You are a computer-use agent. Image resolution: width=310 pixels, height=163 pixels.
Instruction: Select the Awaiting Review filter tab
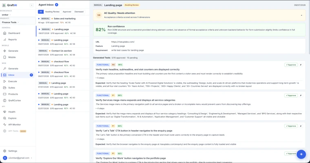[52, 12]
